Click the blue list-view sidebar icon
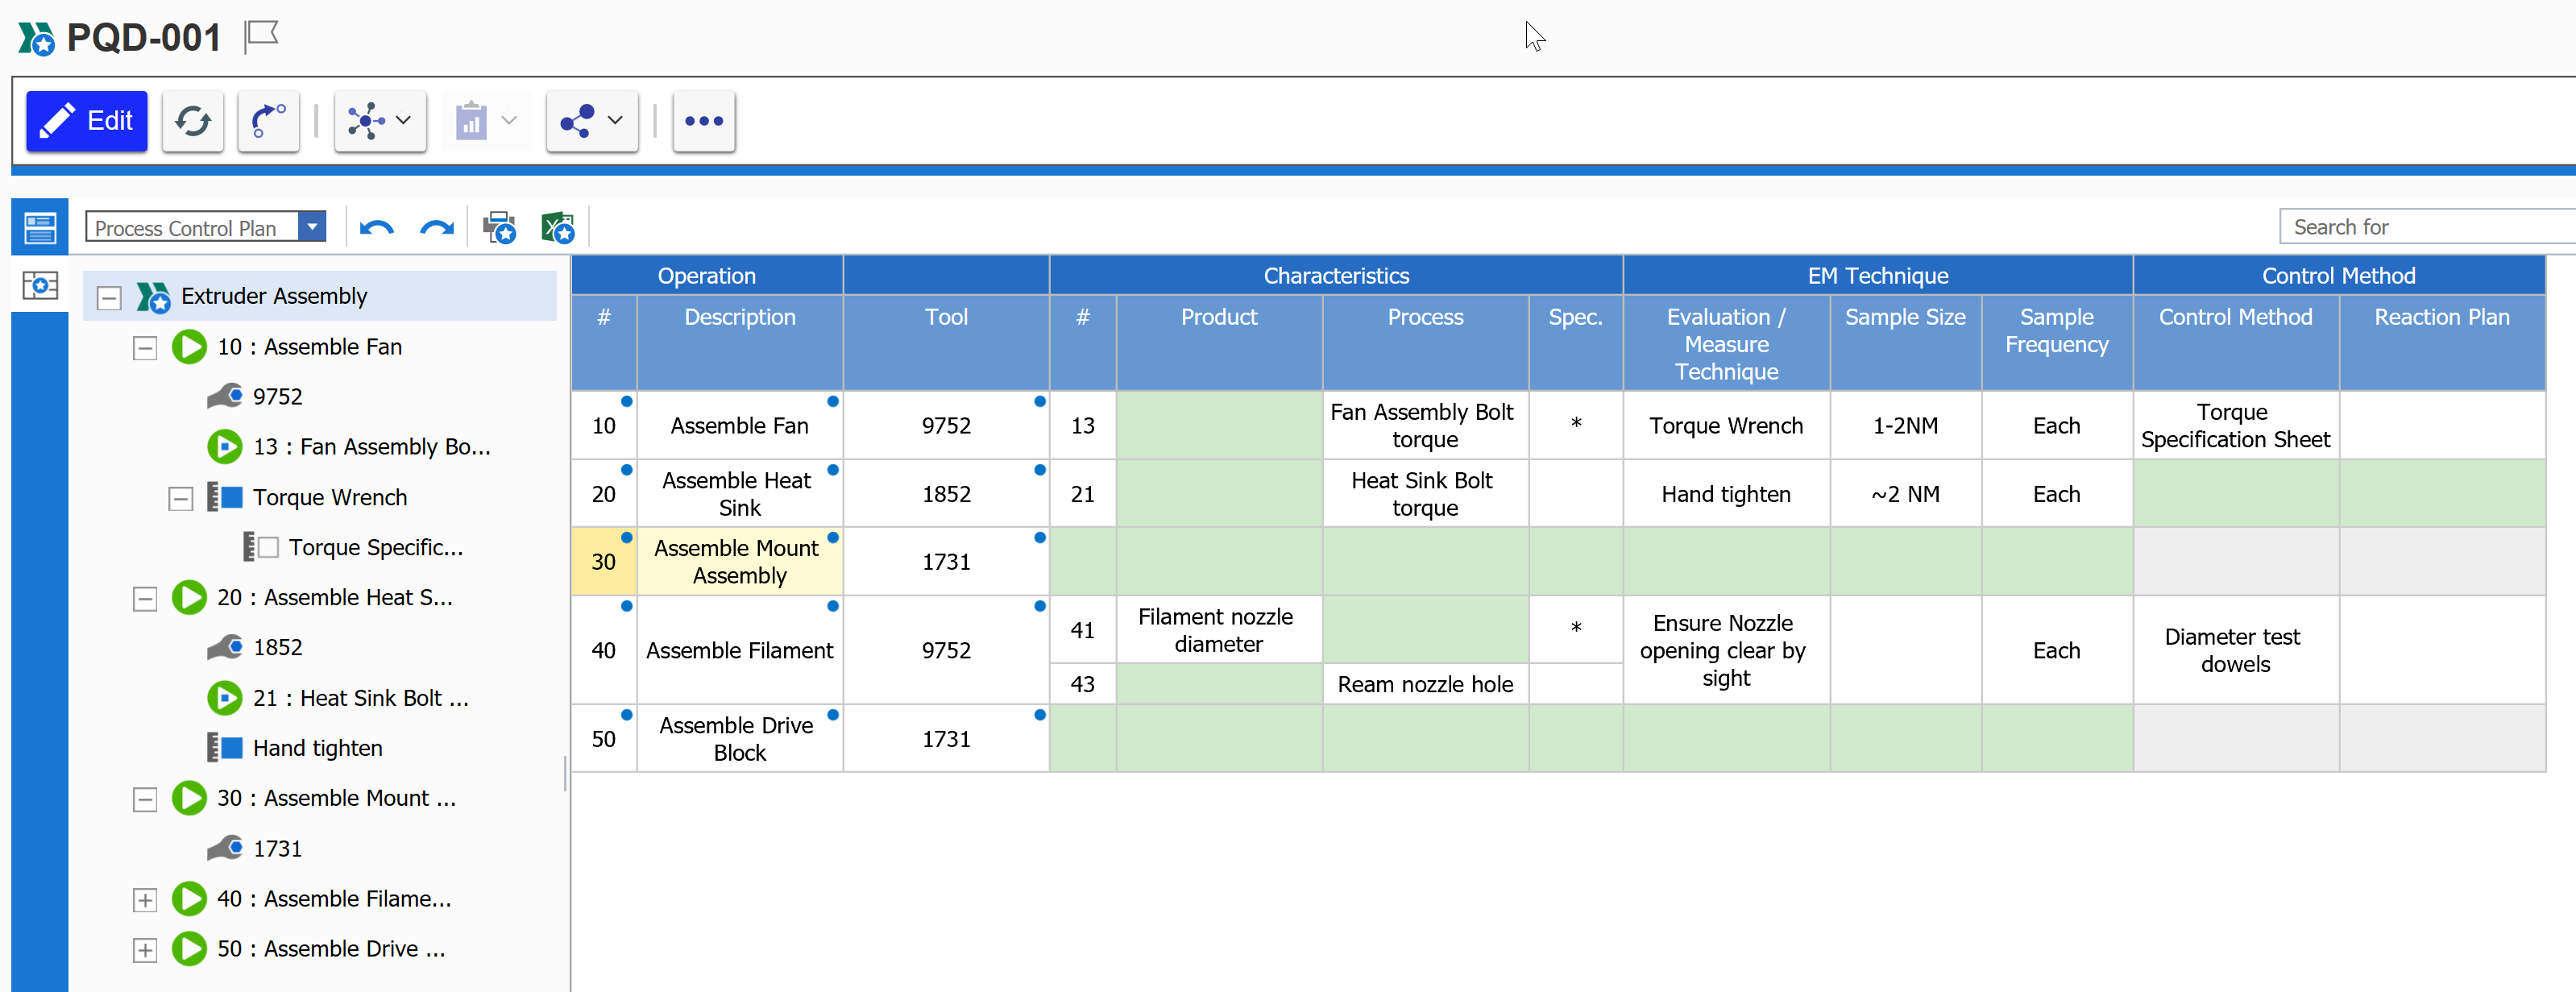 [40, 228]
